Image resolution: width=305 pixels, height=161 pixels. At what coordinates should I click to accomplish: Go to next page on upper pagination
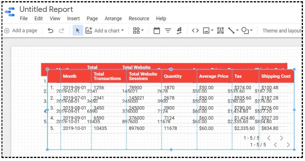coord(281,138)
